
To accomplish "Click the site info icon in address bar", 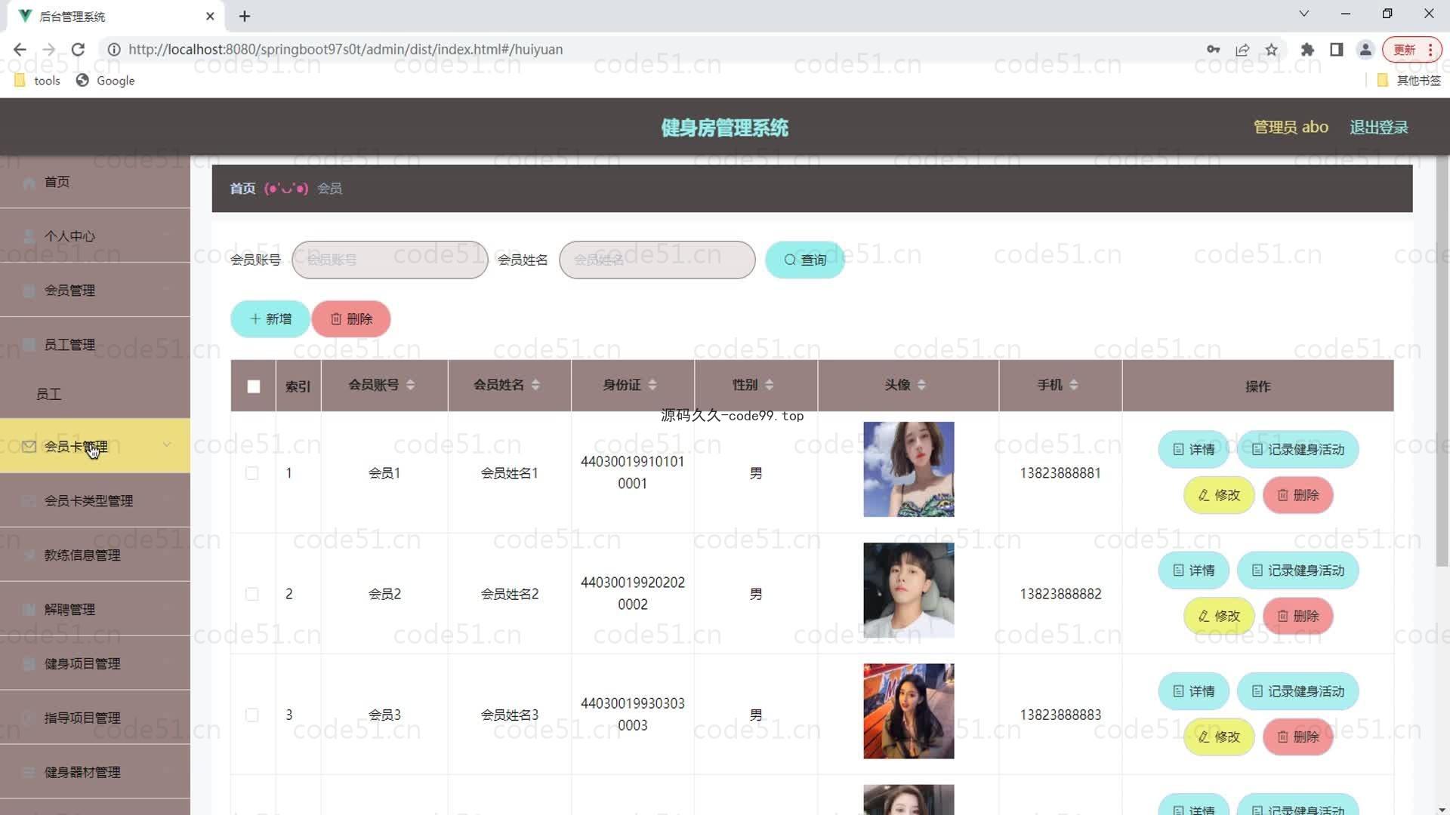I will (114, 50).
